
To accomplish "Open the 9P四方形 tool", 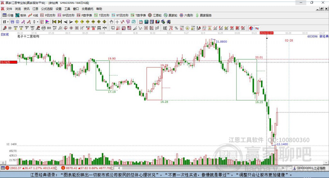I will pos(66,15).
